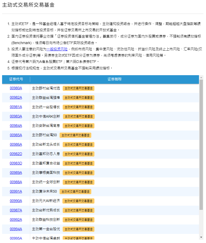
Task: Select the name text 主动台新优势成长
Action: pos(46,210)
